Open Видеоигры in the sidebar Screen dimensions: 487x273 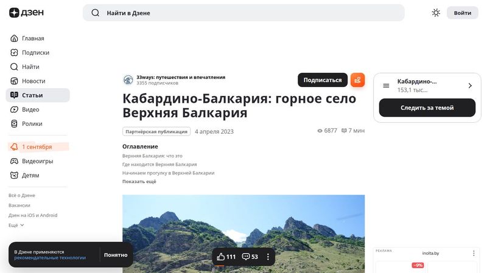point(37,161)
